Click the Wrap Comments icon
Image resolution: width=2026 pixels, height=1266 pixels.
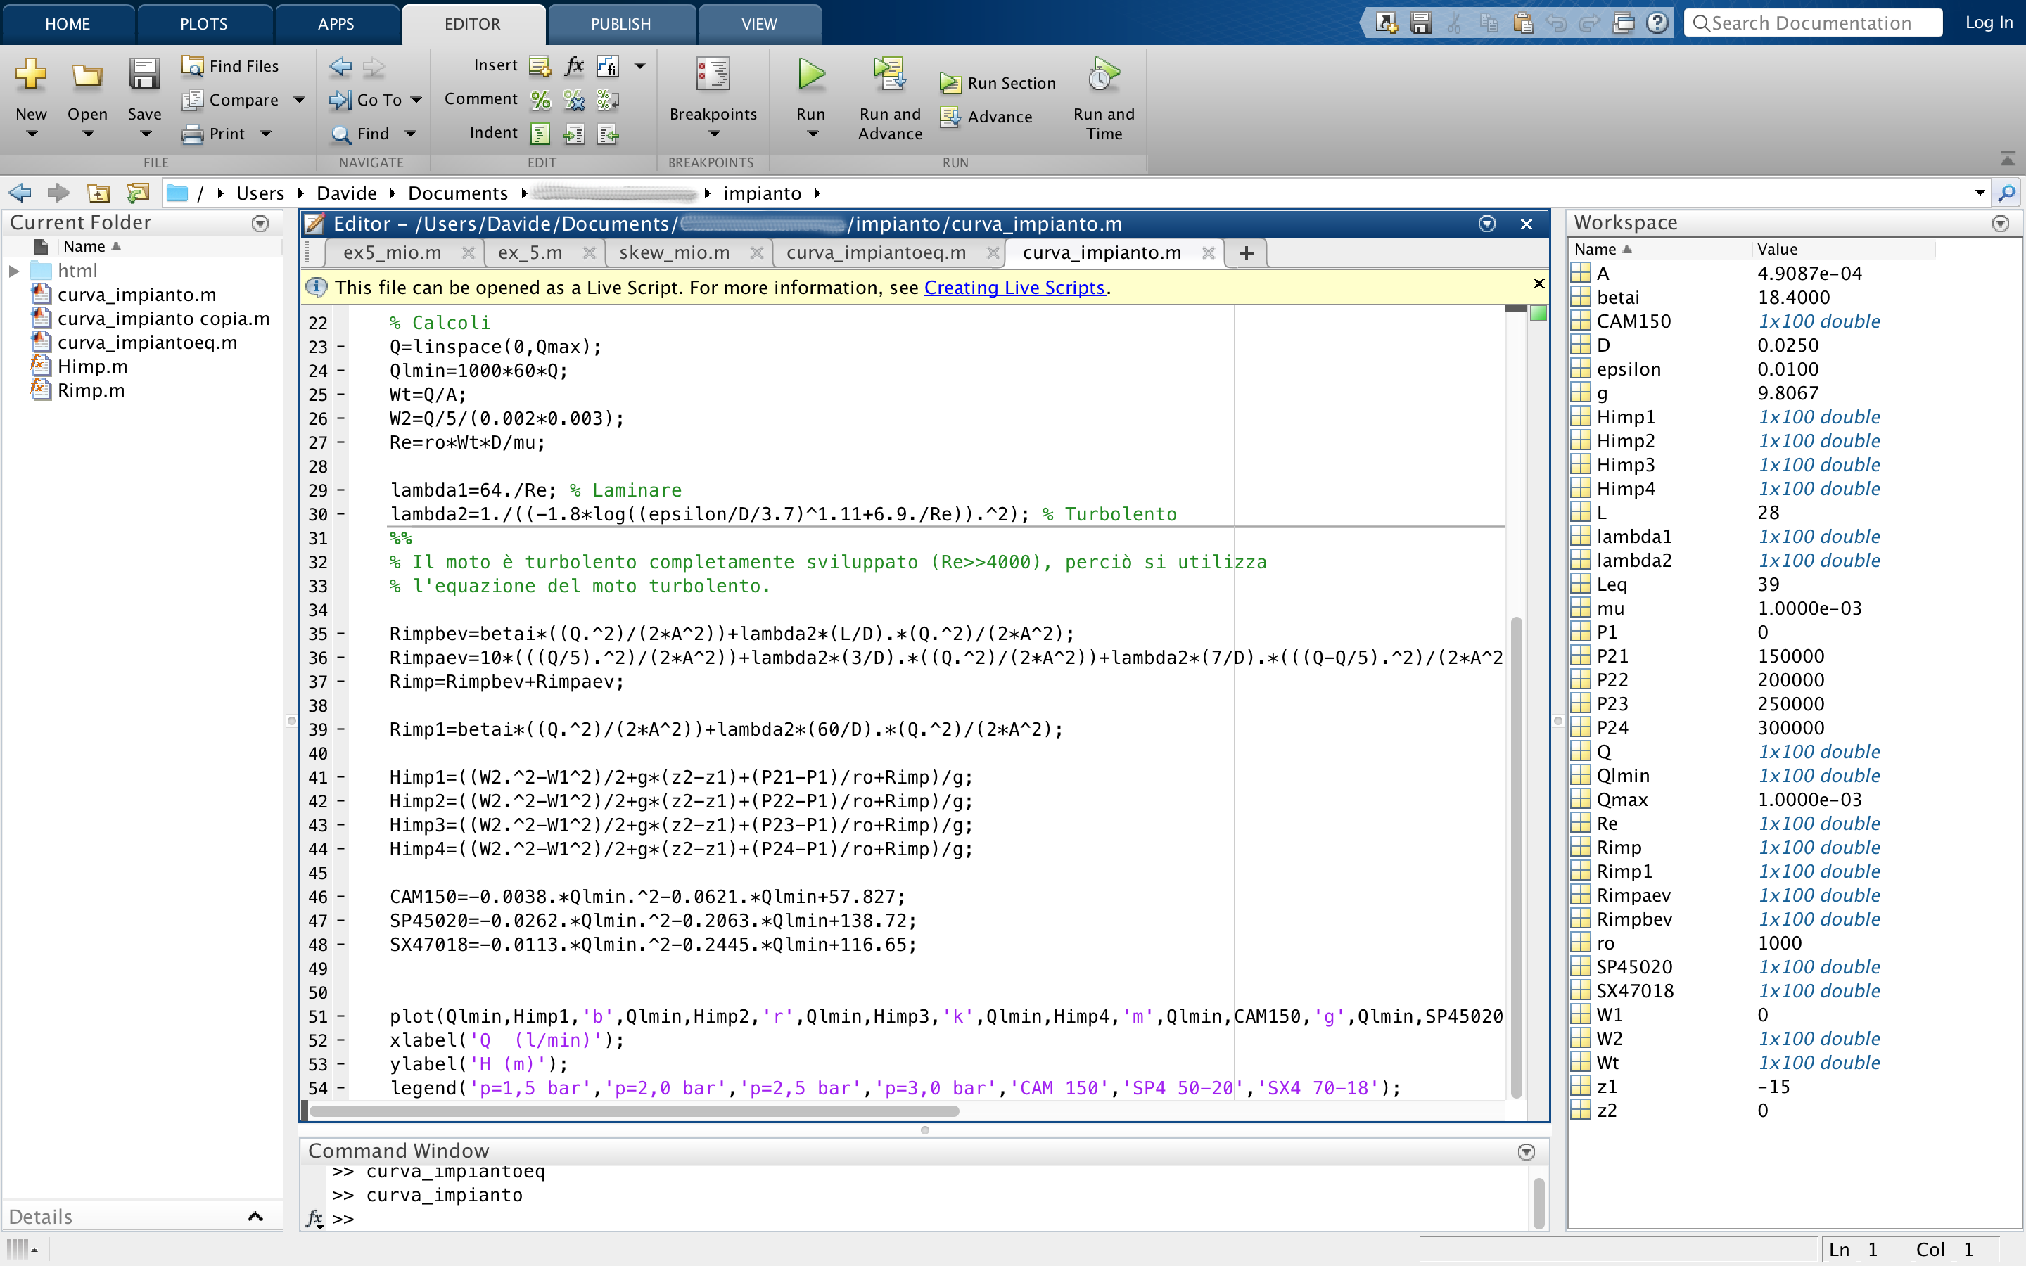608,100
